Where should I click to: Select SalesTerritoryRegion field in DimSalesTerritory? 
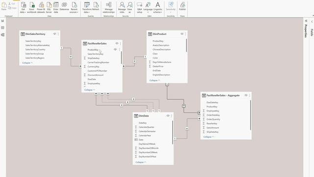pos(35,58)
